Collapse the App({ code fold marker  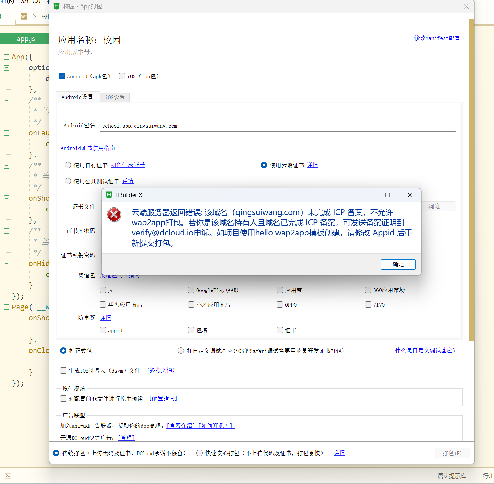point(6,57)
